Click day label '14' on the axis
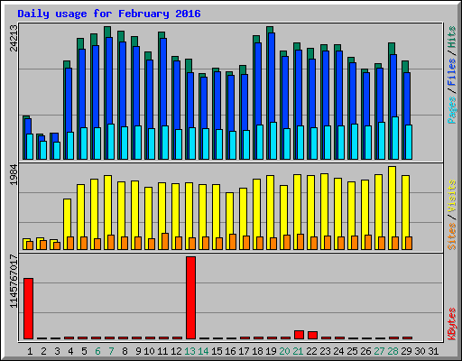The height and width of the screenshot is (361, 462). coord(203,351)
